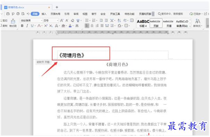Click the Sort A-Z icon
210x137 pixels.
tap(119, 20)
